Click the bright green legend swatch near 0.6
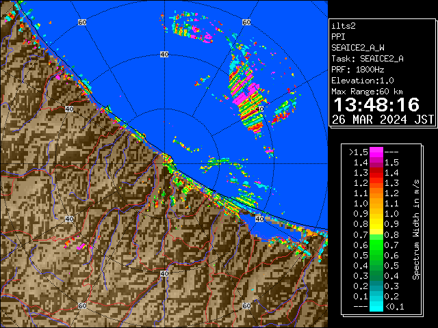Image resolution: width=438 pixels, height=328 pixels. pos(376,245)
